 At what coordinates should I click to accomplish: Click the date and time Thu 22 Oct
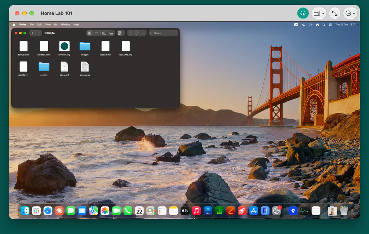pyautogui.click(x=345, y=25)
